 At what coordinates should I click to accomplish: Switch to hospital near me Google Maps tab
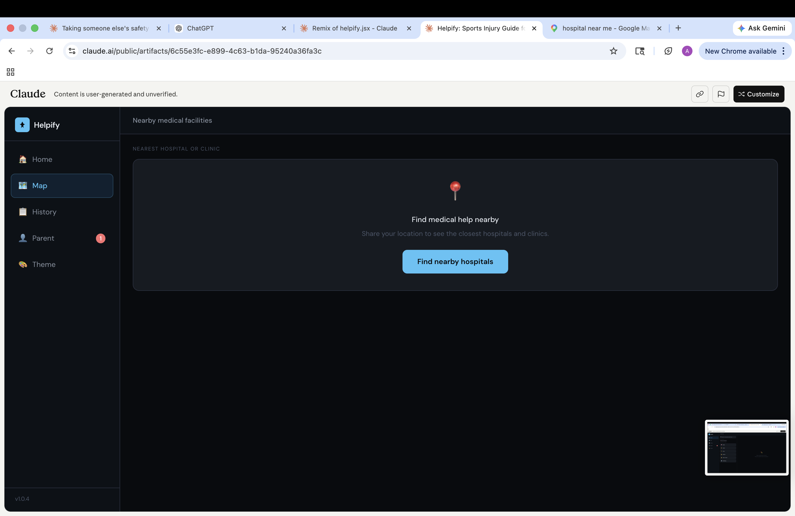tap(605, 28)
